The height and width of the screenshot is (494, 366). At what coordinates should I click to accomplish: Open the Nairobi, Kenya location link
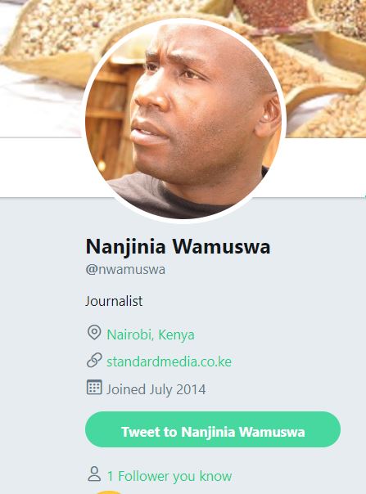pyautogui.click(x=151, y=335)
